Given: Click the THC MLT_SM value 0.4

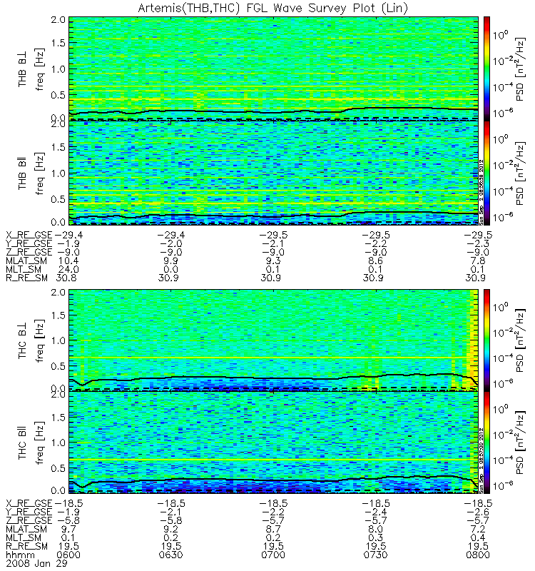Looking at the screenshot, I should pyautogui.click(x=477, y=537).
